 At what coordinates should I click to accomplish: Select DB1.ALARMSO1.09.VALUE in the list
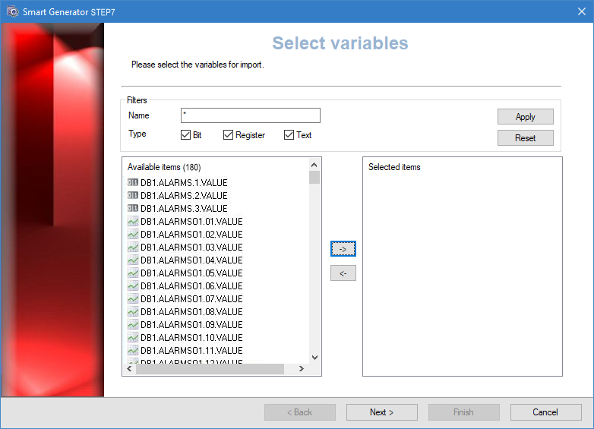[x=191, y=325]
